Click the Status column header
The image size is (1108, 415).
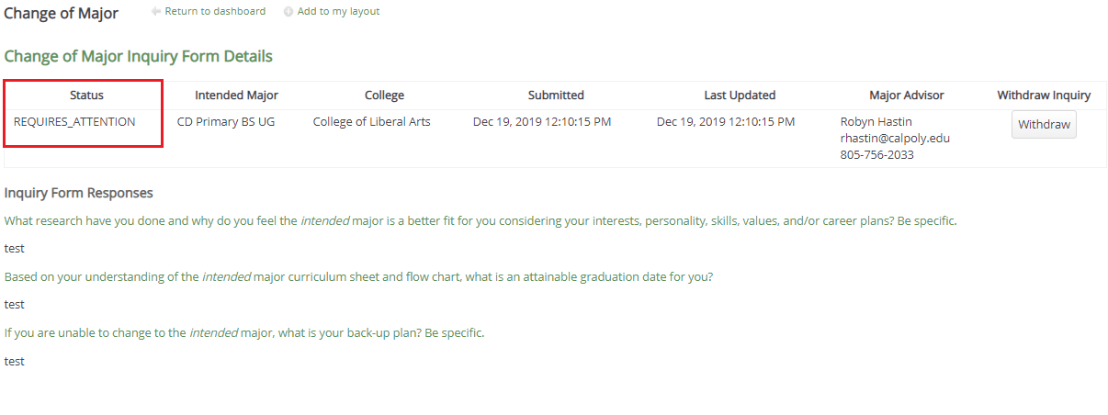(86, 95)
